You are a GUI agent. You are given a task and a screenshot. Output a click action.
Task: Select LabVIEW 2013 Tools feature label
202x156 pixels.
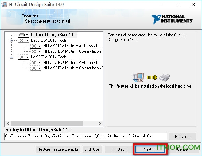pos(49,40)
